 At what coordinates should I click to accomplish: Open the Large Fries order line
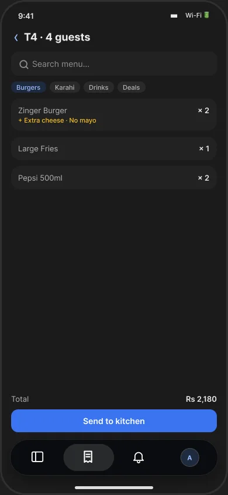click(114, 149)
